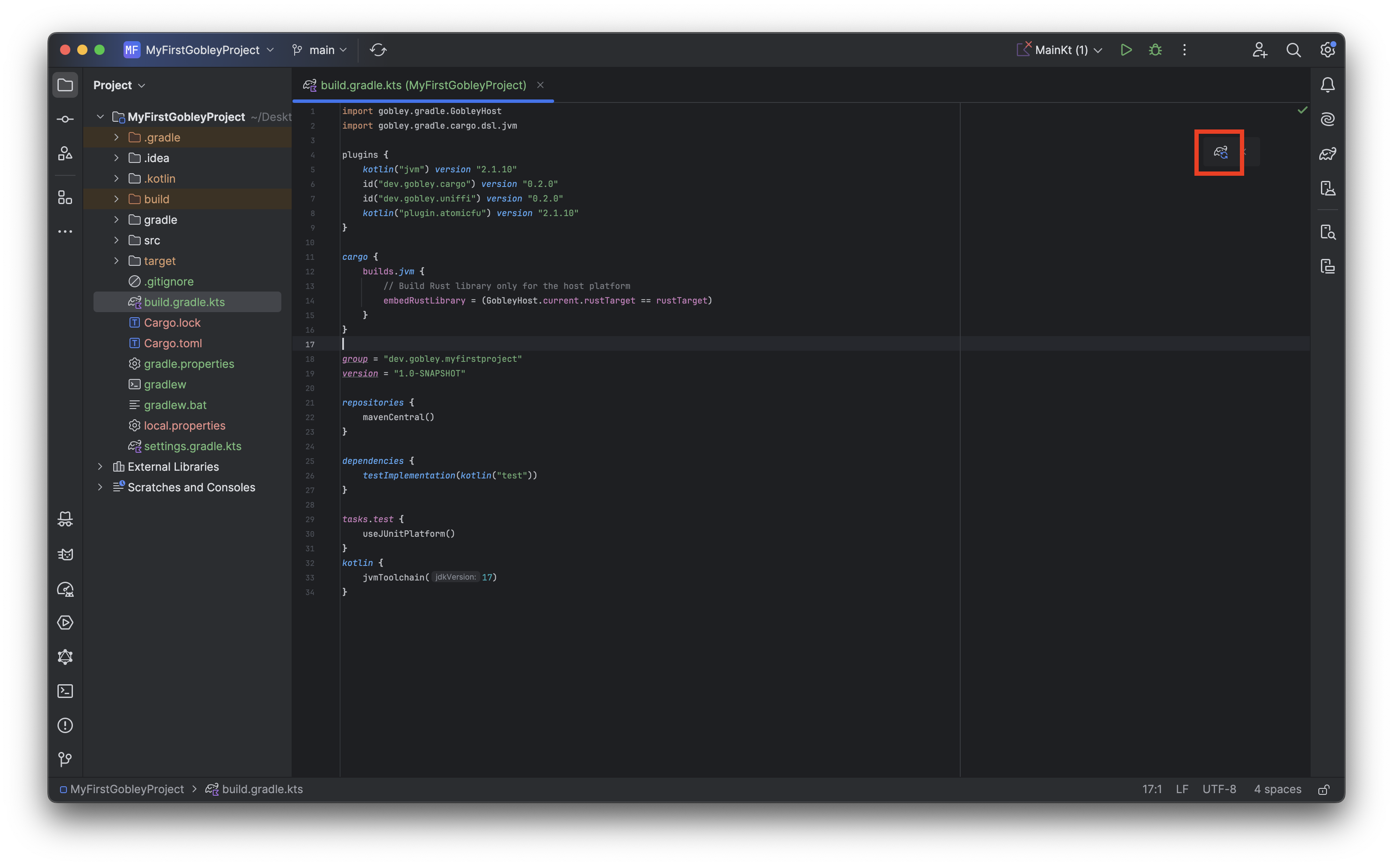Click the floating Sync Gradle Changes icon

[1221, 152]
